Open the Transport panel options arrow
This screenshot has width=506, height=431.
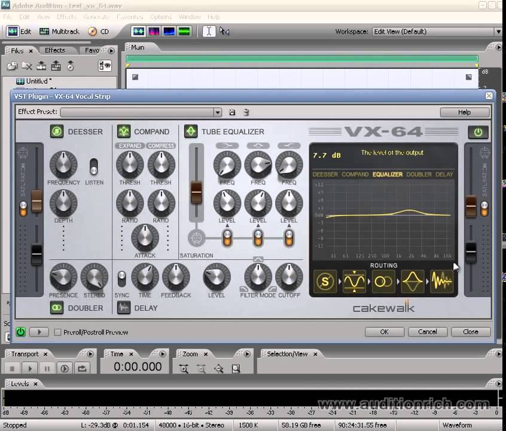click(x=90, y=354)
